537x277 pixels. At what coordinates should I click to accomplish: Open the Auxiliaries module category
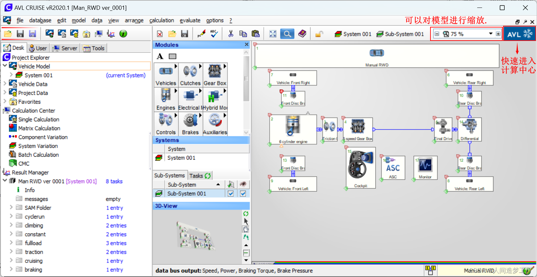point(215,124)
